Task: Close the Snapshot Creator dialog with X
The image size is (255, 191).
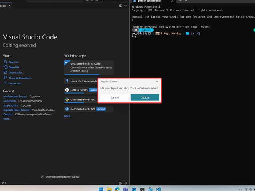Action: coord(157,81)
